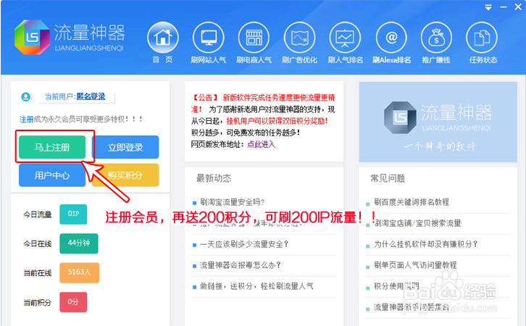The width and height of the screenshot is (526, 326).
Task: Open article 一天应该刷多少流量安全?
Action: point(244,244)
